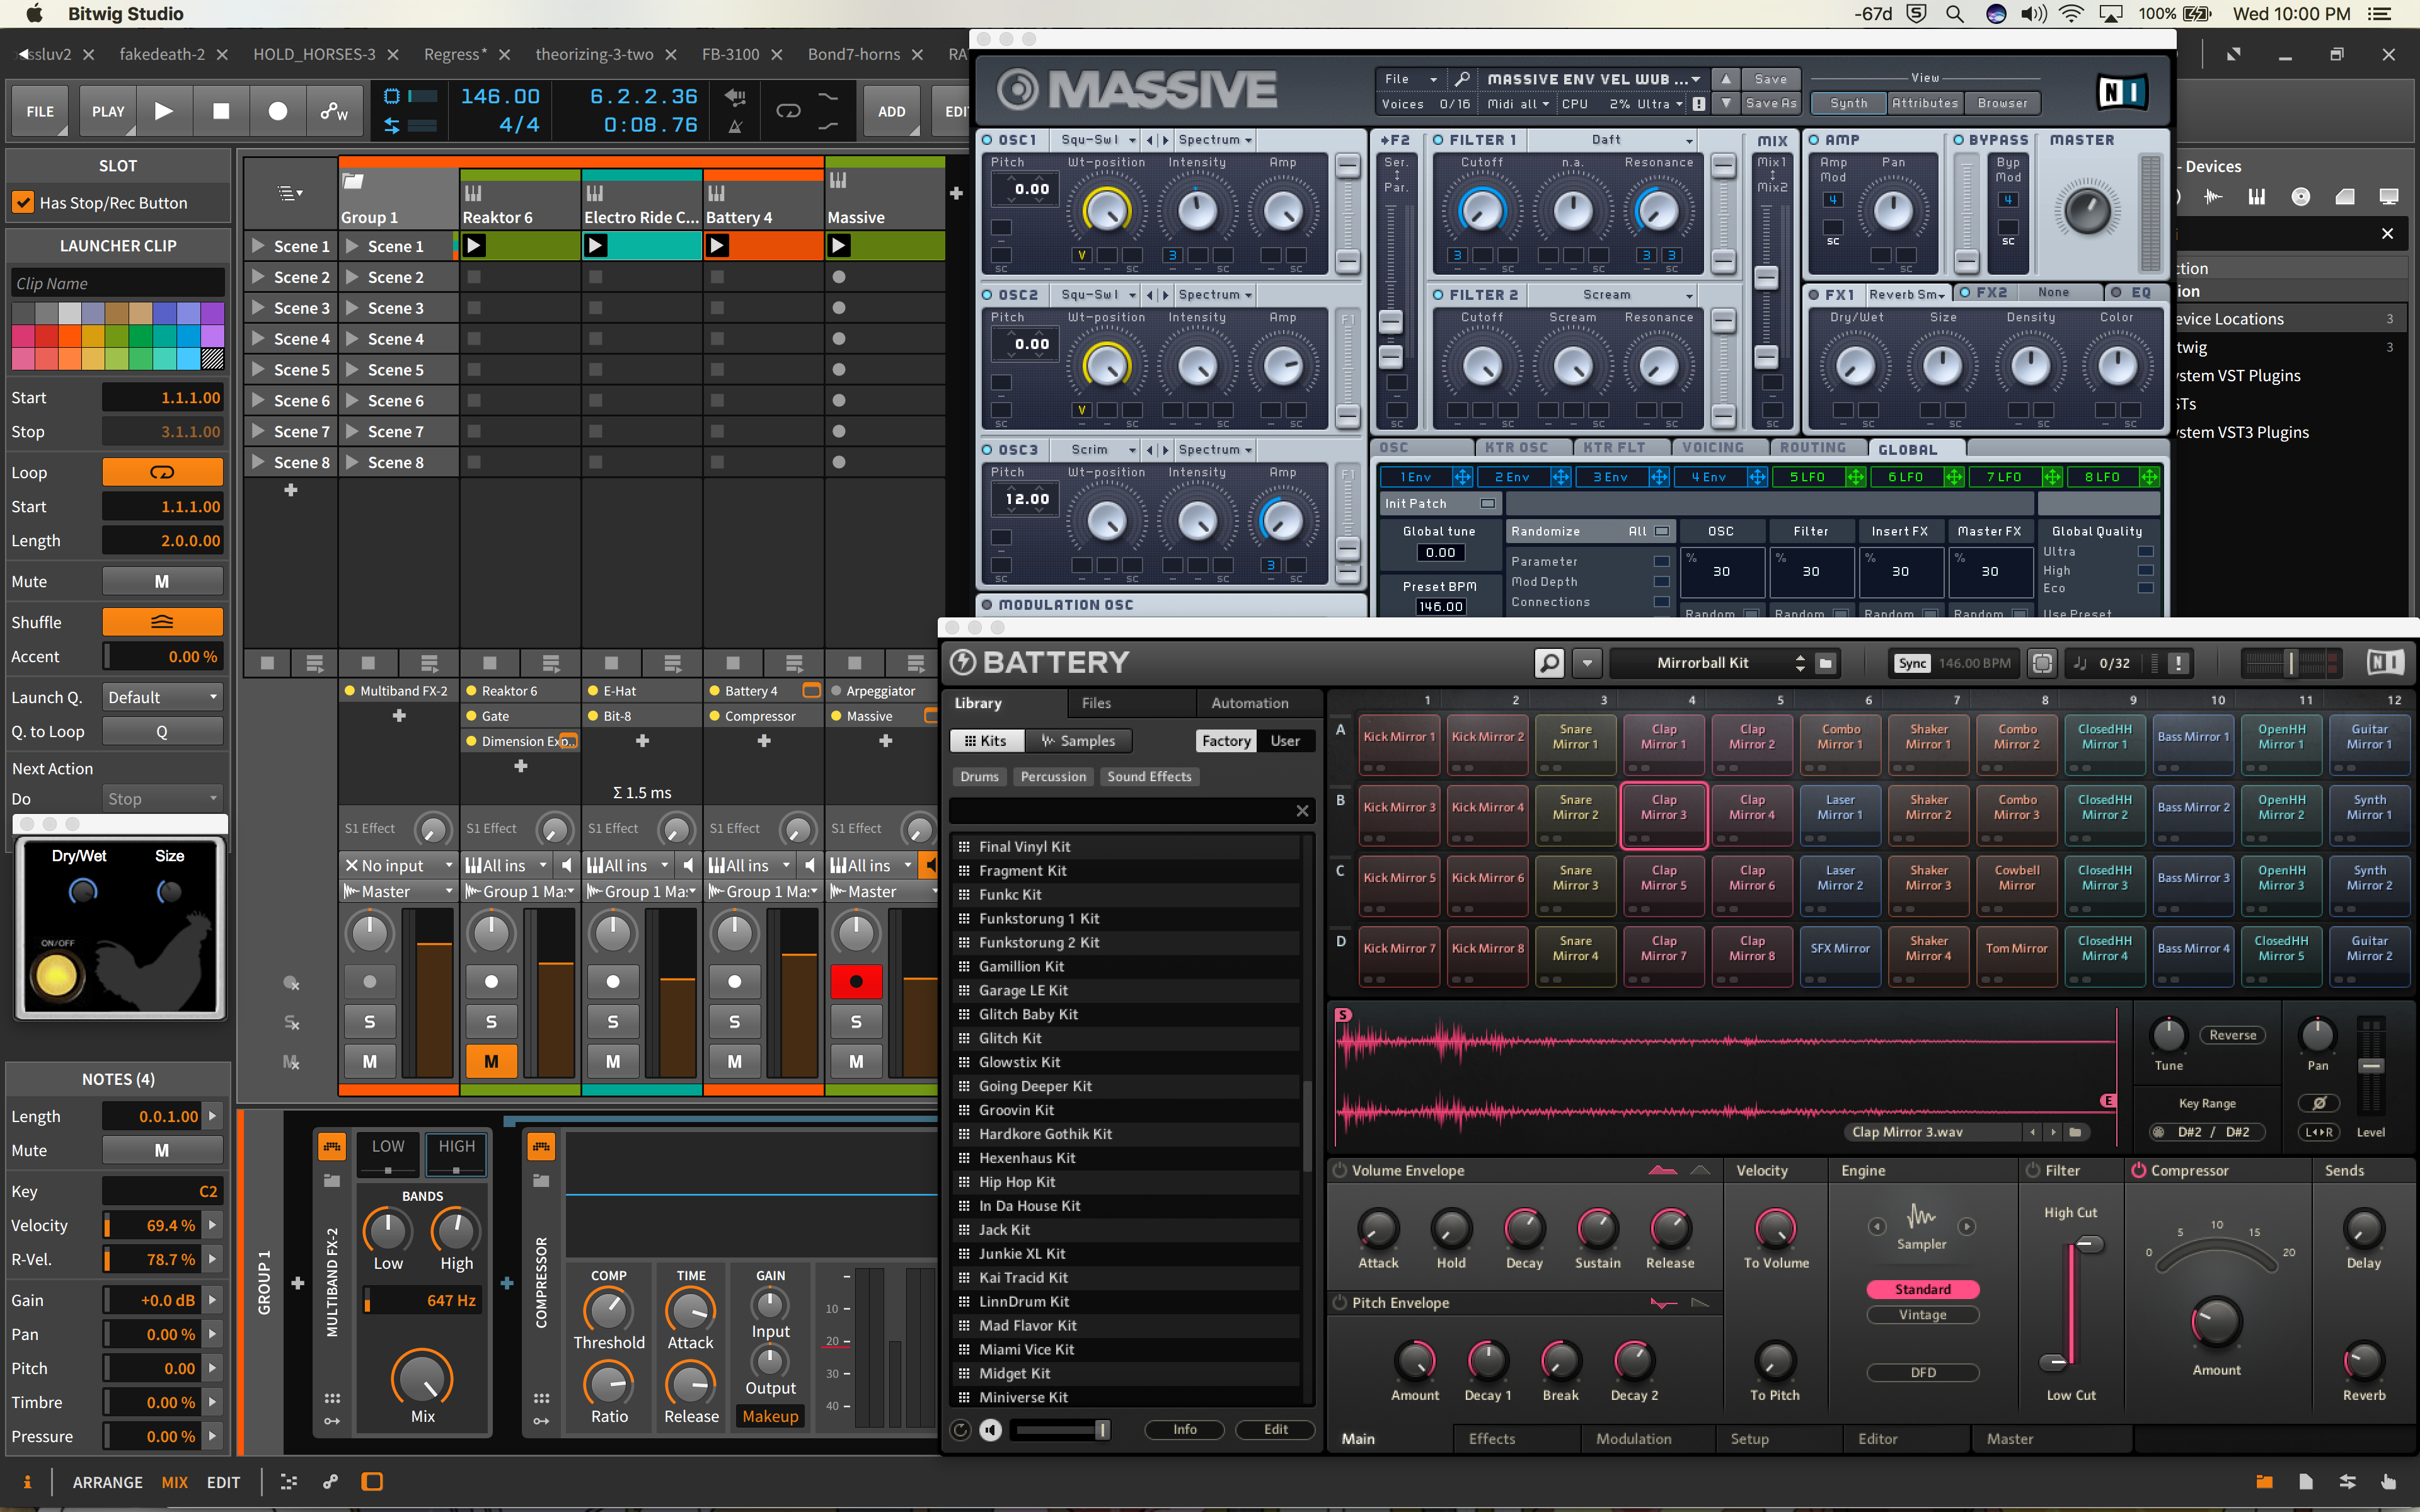Viewport: 2420px width, 1512px height.
Task: Click Battery kit folder icon next to Mirrorball Kit
Action: click(x=1825, y=663)
